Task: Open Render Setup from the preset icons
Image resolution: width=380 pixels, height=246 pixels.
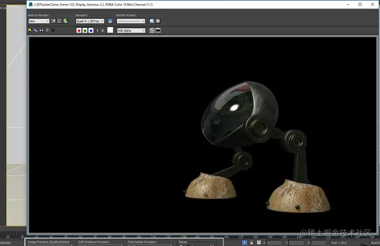Action: pyautogui.click(x=152, y=21)
